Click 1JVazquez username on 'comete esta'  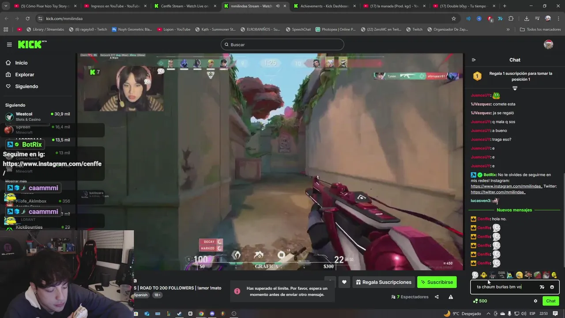pyautogui.click(x=481, y=104)
